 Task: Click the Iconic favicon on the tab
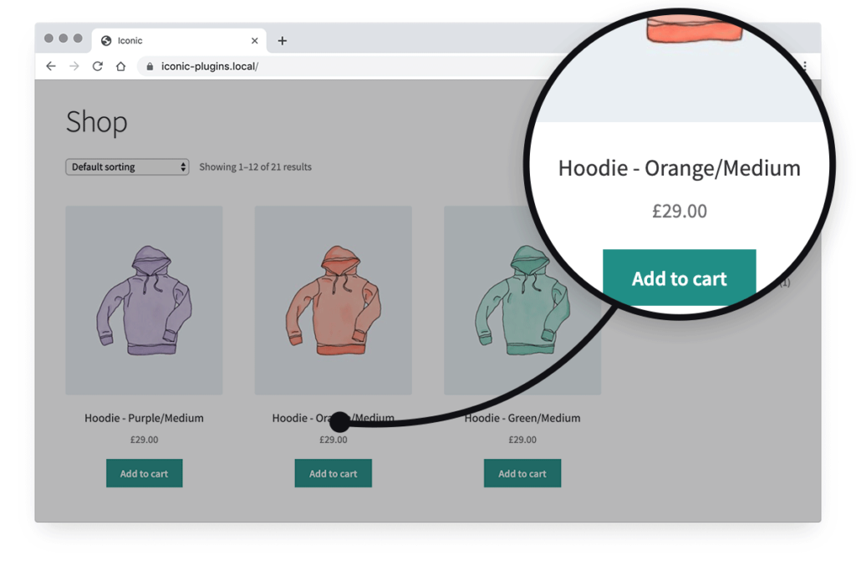pos(106,39)
